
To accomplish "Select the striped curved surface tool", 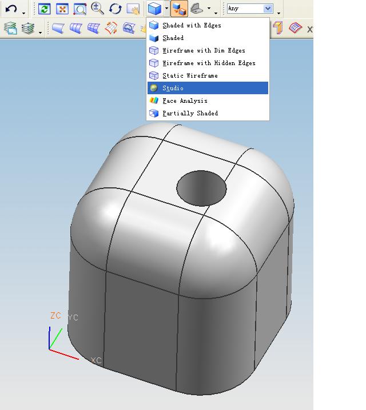I will tap(76, 28).
